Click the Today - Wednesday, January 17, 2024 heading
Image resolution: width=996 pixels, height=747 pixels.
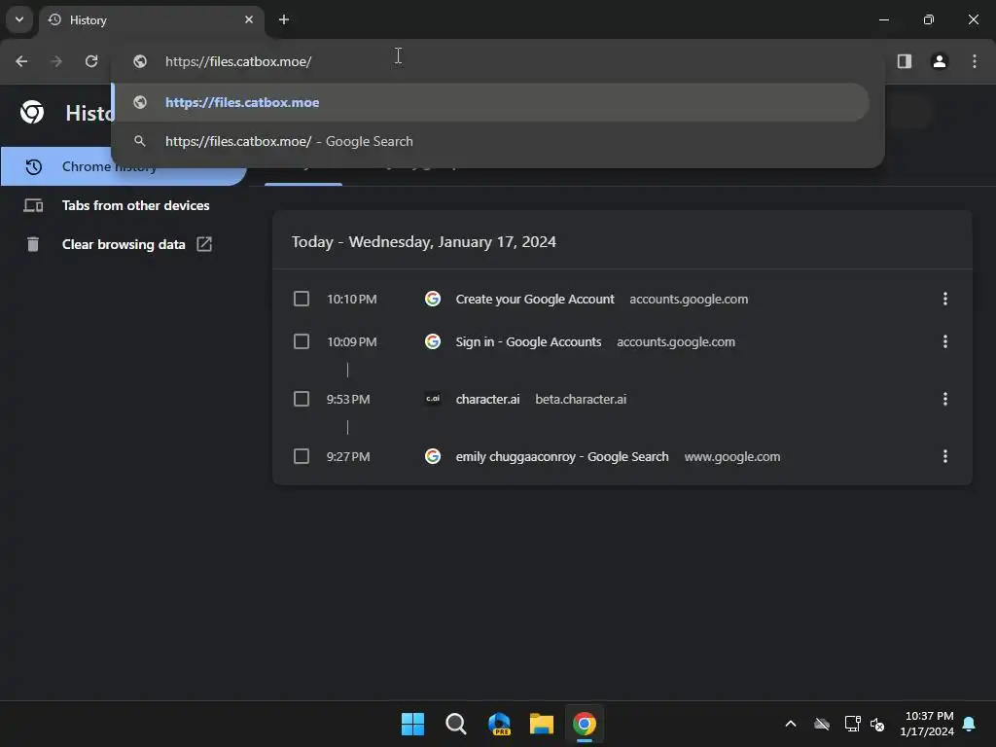point(424,242)
